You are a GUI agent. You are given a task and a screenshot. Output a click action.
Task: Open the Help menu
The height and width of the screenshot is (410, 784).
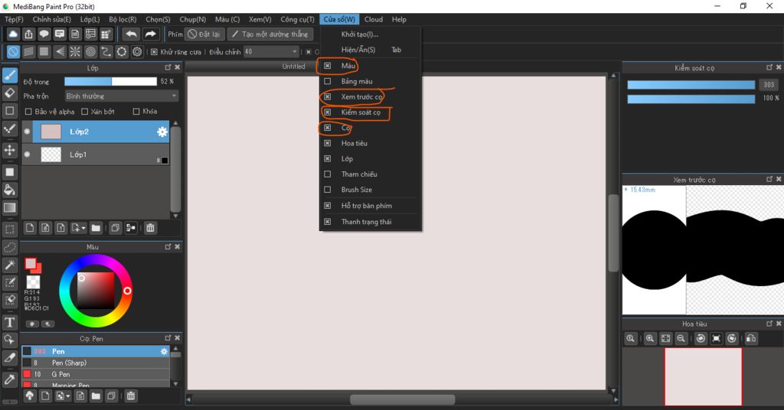point(399,19)
